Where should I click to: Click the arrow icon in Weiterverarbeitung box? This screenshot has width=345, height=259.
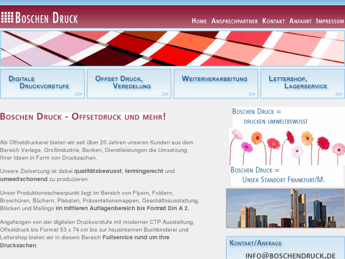pyautogui.click(x=252, y=95)
